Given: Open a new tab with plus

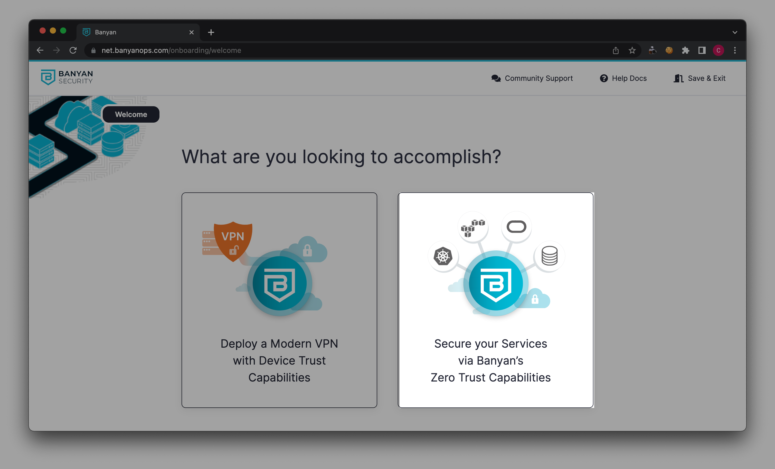Looking at the screenshot, I should [211, 32].
